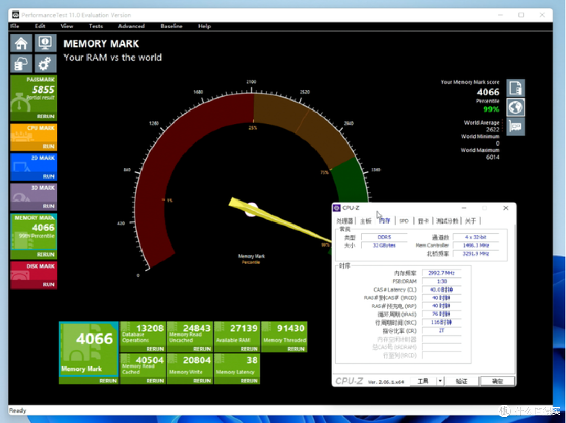Rerun the PassMark 5855 overall test
566x423 pixels.
tap(46, 116)
